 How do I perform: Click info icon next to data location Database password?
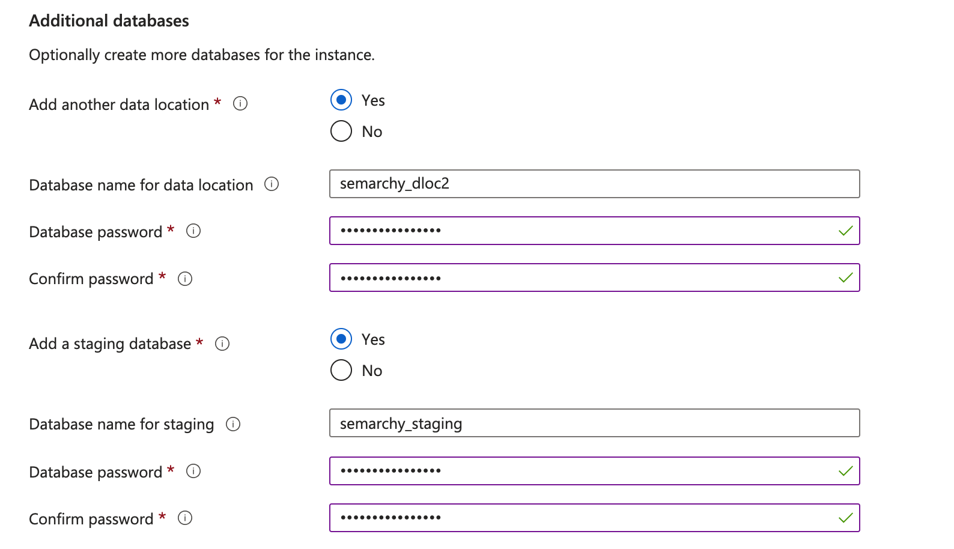coord(193,231)
